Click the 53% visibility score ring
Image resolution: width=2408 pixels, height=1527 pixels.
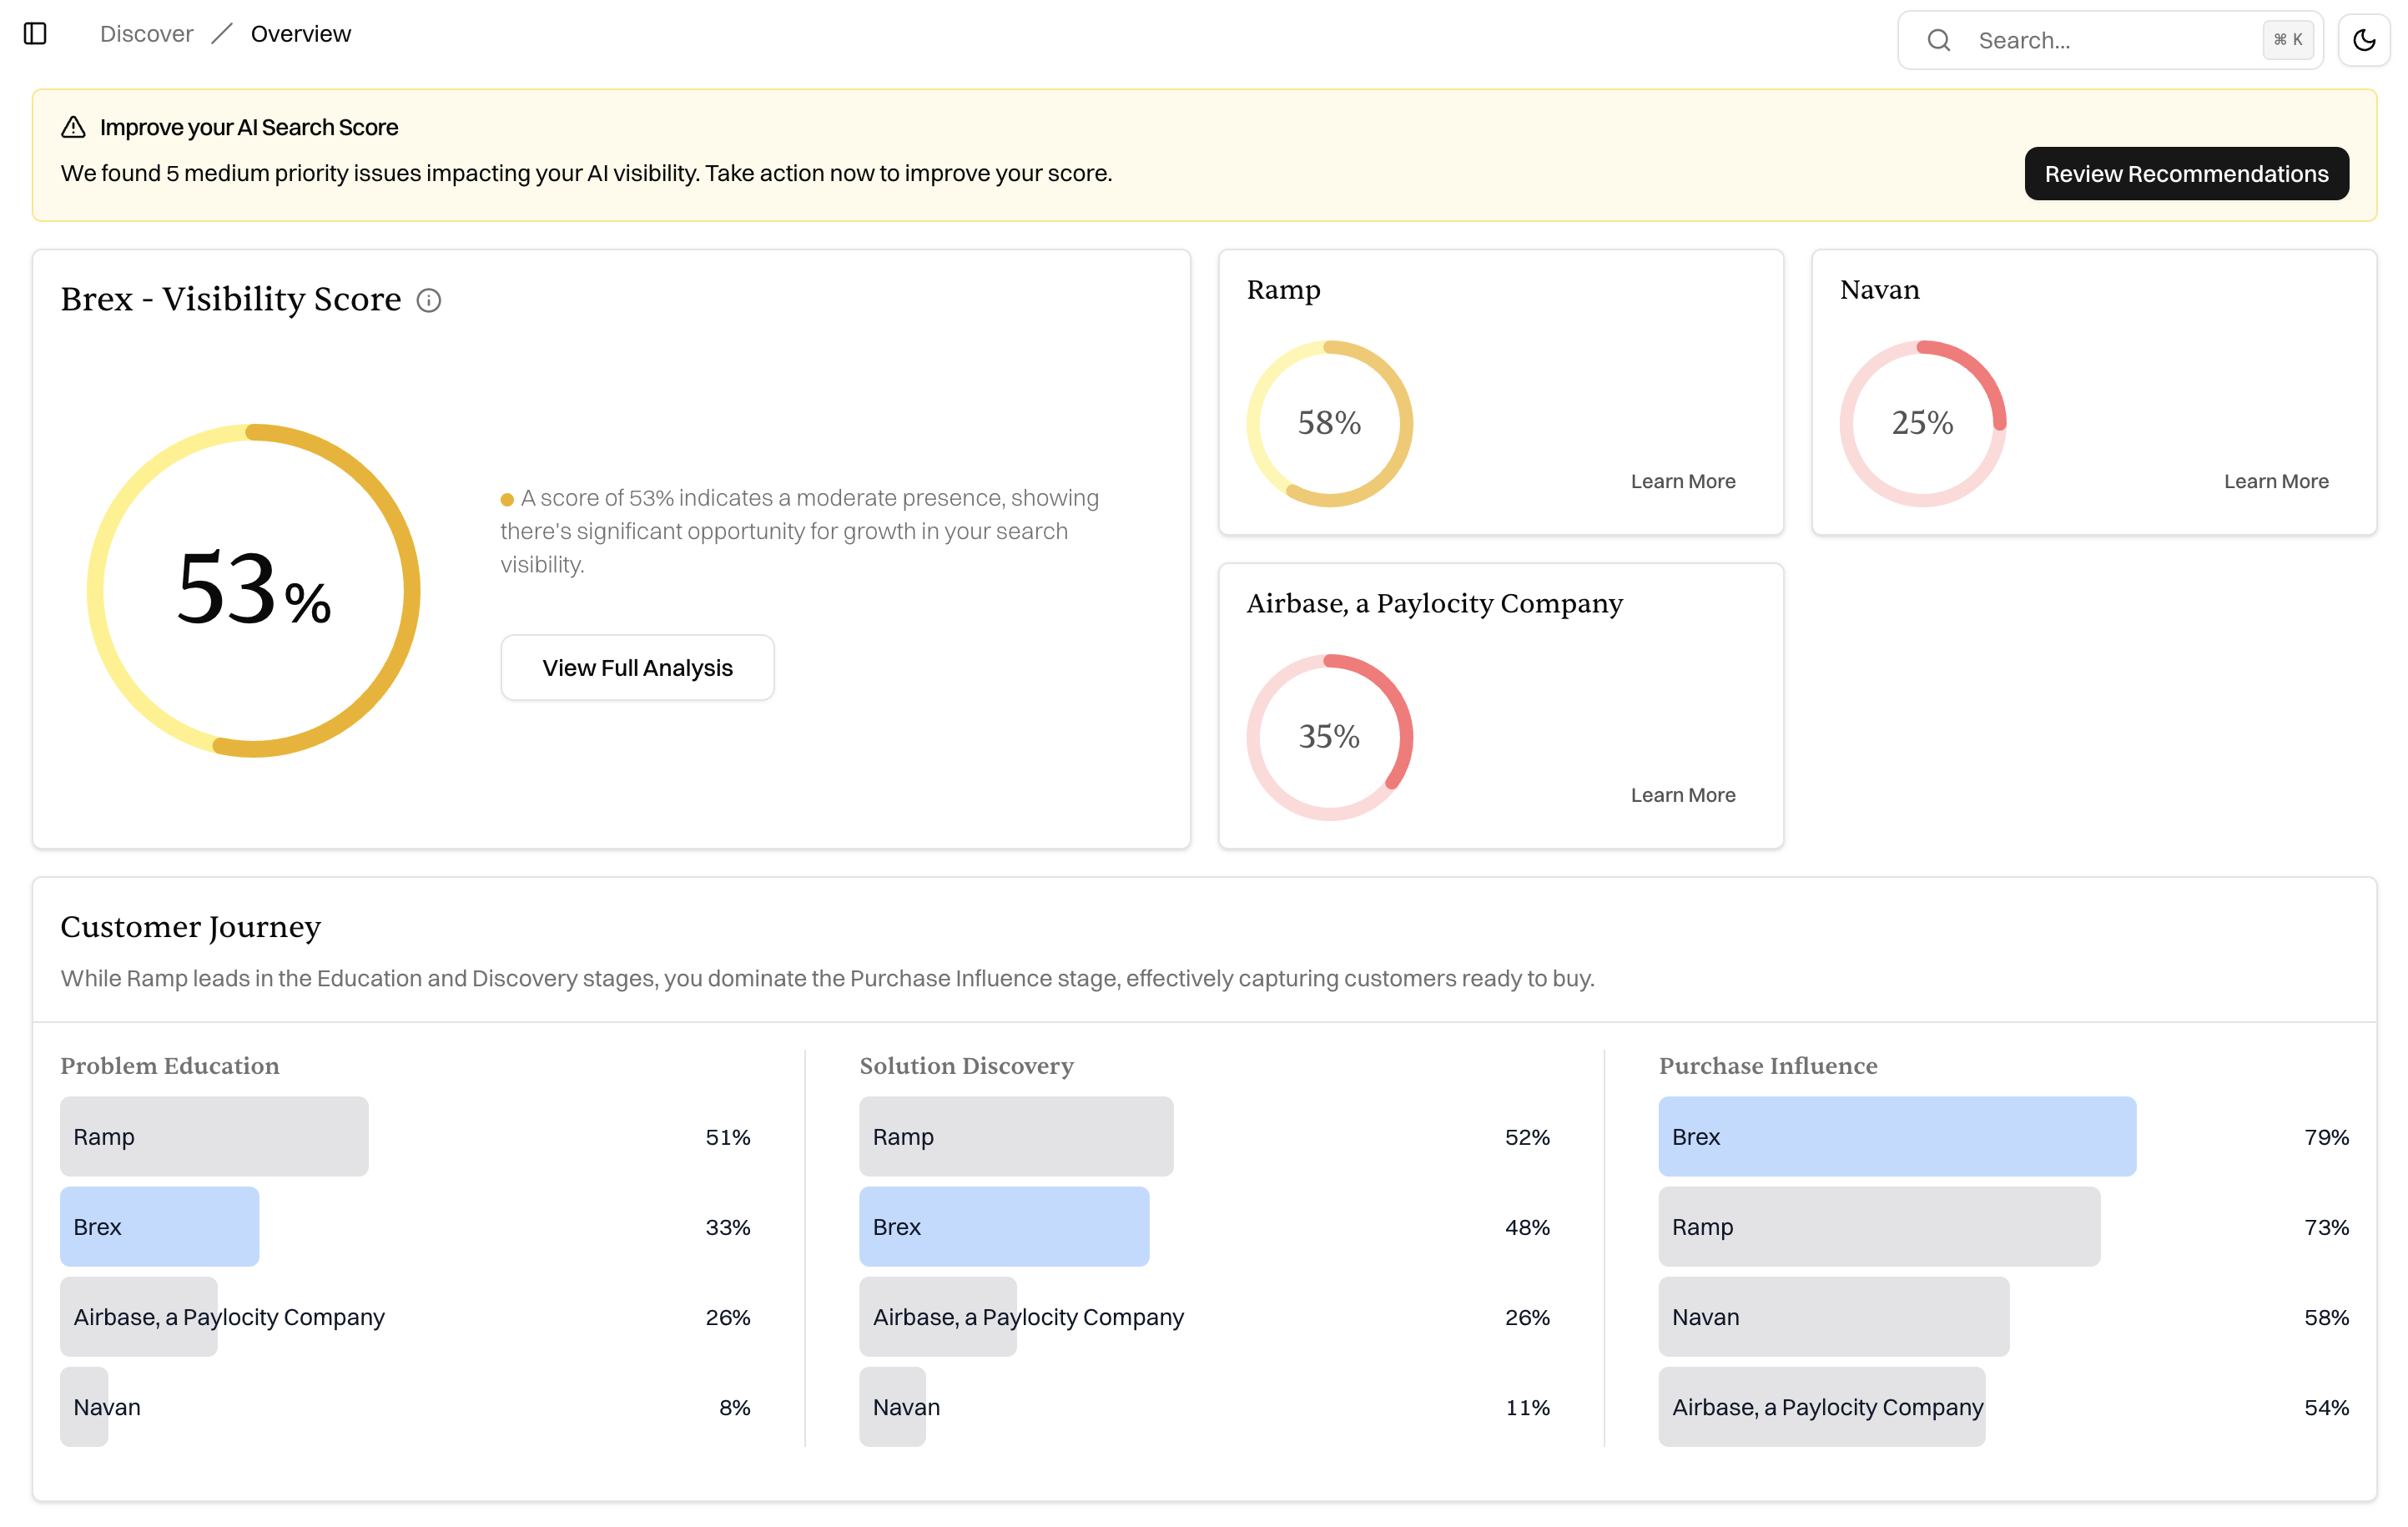[253, 590]
